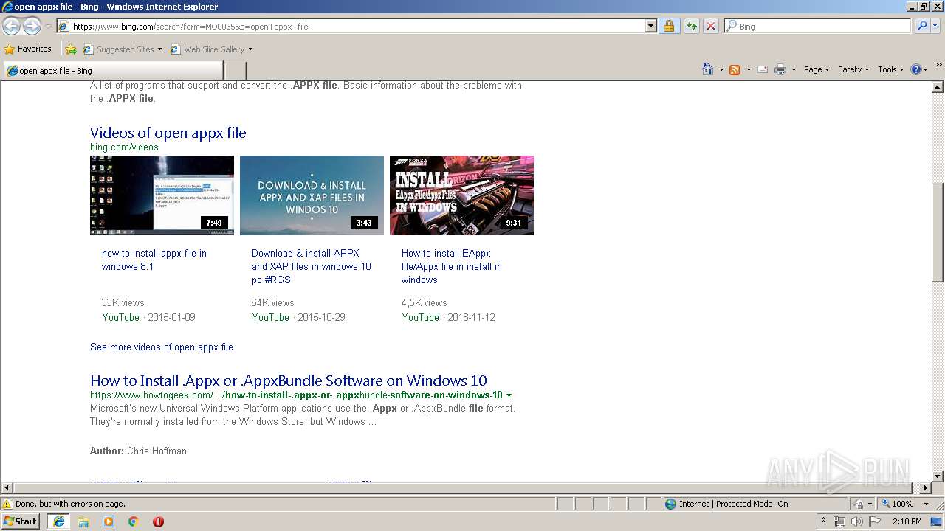This screenshot has height=531, width=945.
Task: Click the status bar security lock dropdown
Action: click(x=863, y=504)
